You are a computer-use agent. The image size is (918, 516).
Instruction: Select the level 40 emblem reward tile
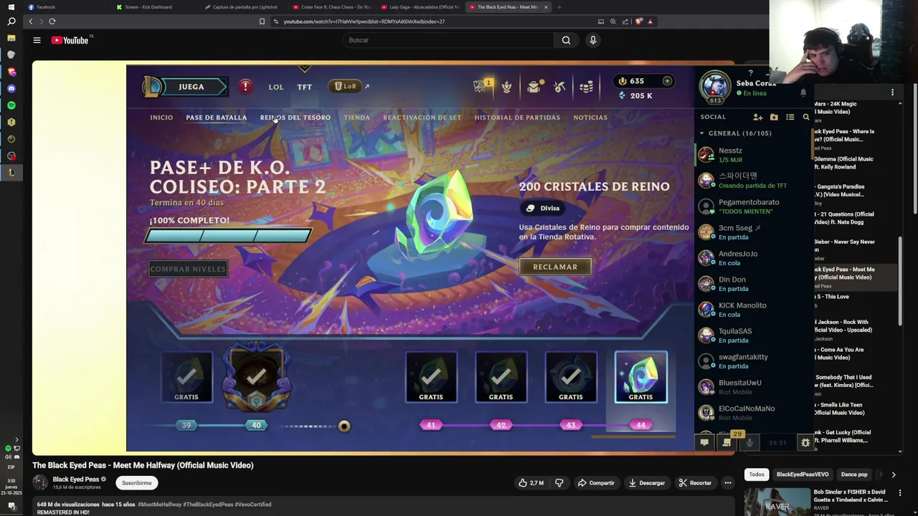[x=256, y=377]
